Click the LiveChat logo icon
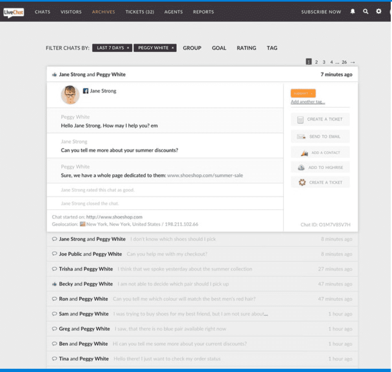This screenshot has height=372, width=392. tap(13, 12)
